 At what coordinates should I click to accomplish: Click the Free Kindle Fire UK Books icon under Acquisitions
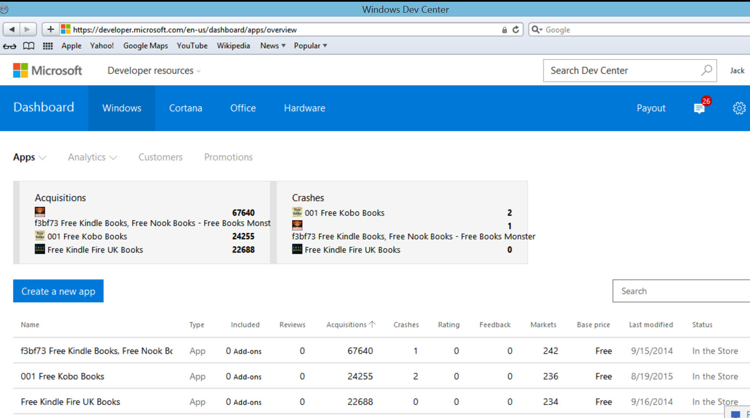click(x=40, y=249)
